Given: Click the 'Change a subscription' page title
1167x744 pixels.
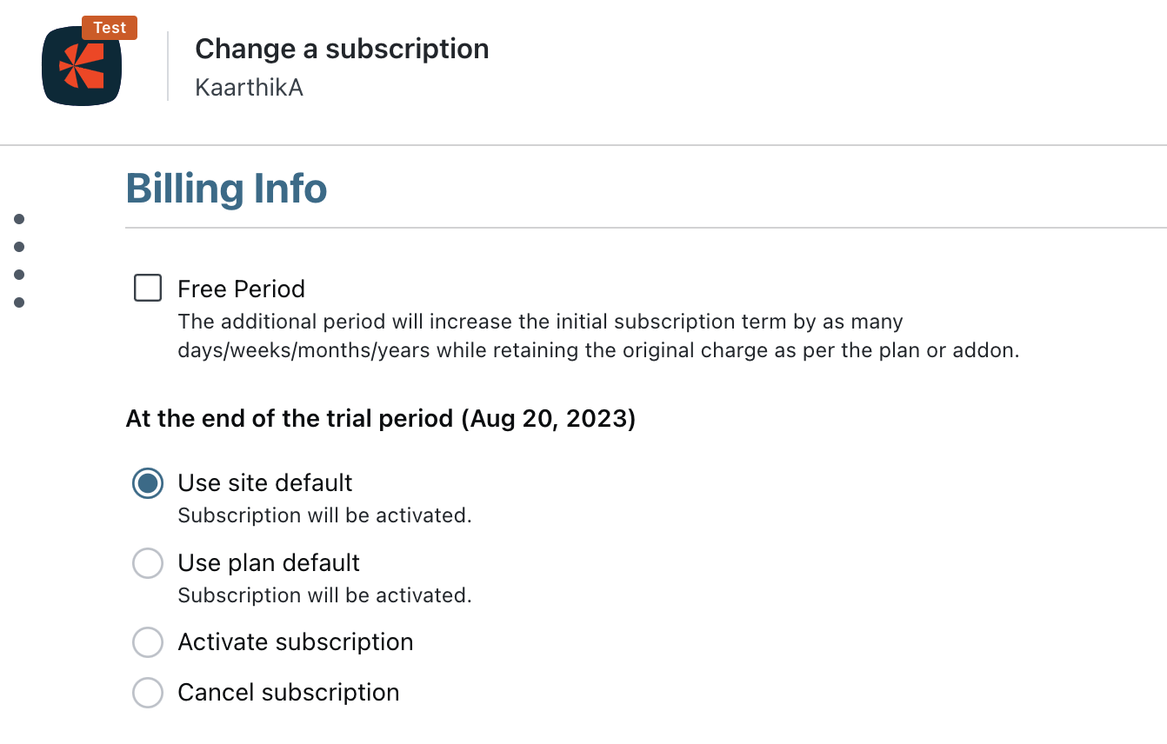Looking at the screenshot, I should pos(342,49).
